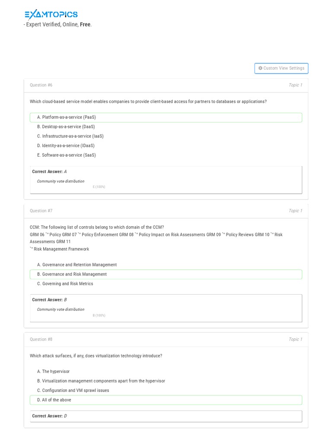Select answer B. Desktop-as-a-service (DaaS)
This screenshot has width=332, height=443.
coord(66,127)
